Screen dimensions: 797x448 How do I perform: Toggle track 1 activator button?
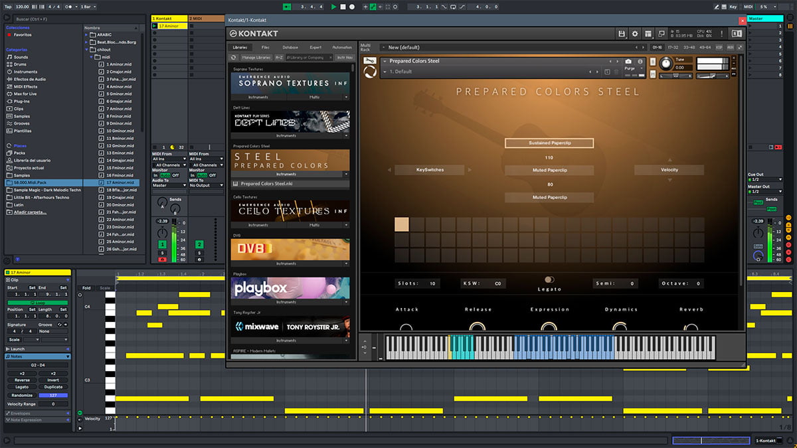(162, 245)
